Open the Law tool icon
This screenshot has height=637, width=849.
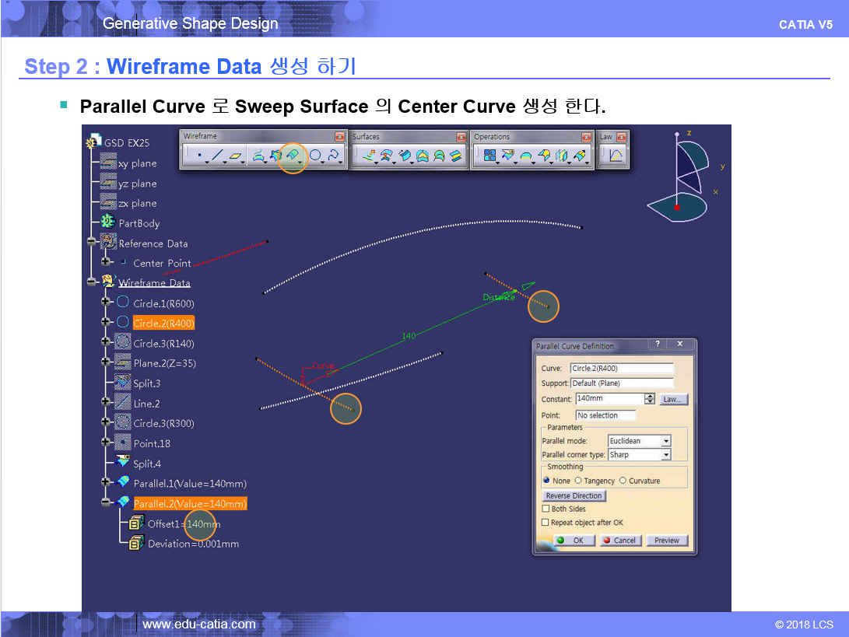[616, 156]
